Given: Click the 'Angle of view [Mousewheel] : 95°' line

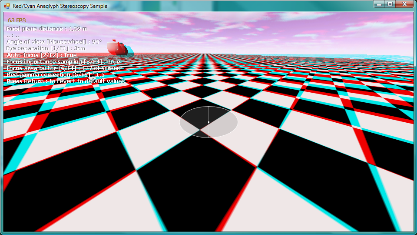Looking at the screenshot, I should 54,42.
